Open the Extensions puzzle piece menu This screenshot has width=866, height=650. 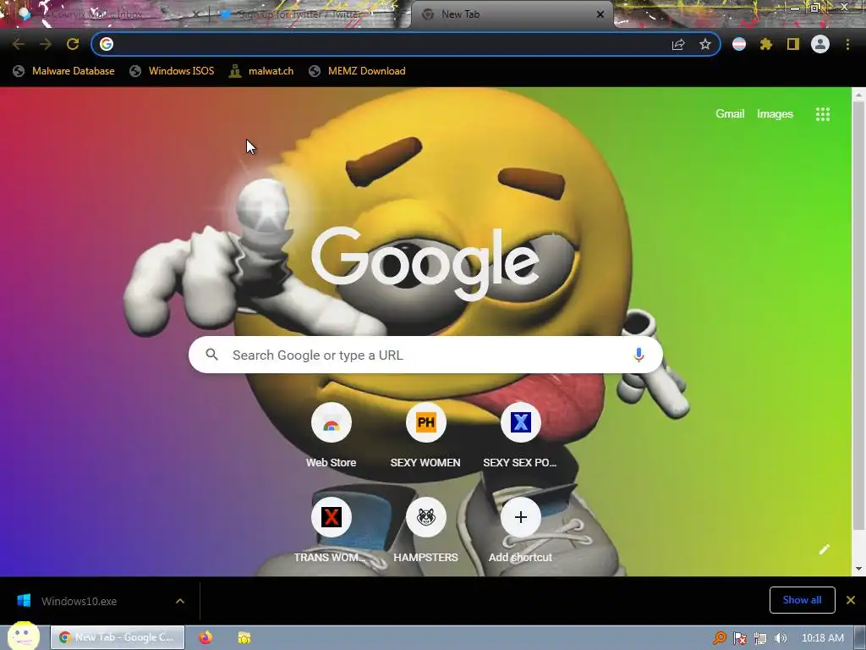pyautogui.click(x=766, y=44)
